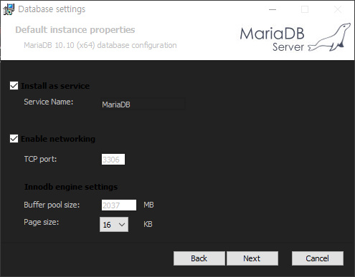Click the TCP port field showing 3306
355x277 pixels.
click(113, 160)
